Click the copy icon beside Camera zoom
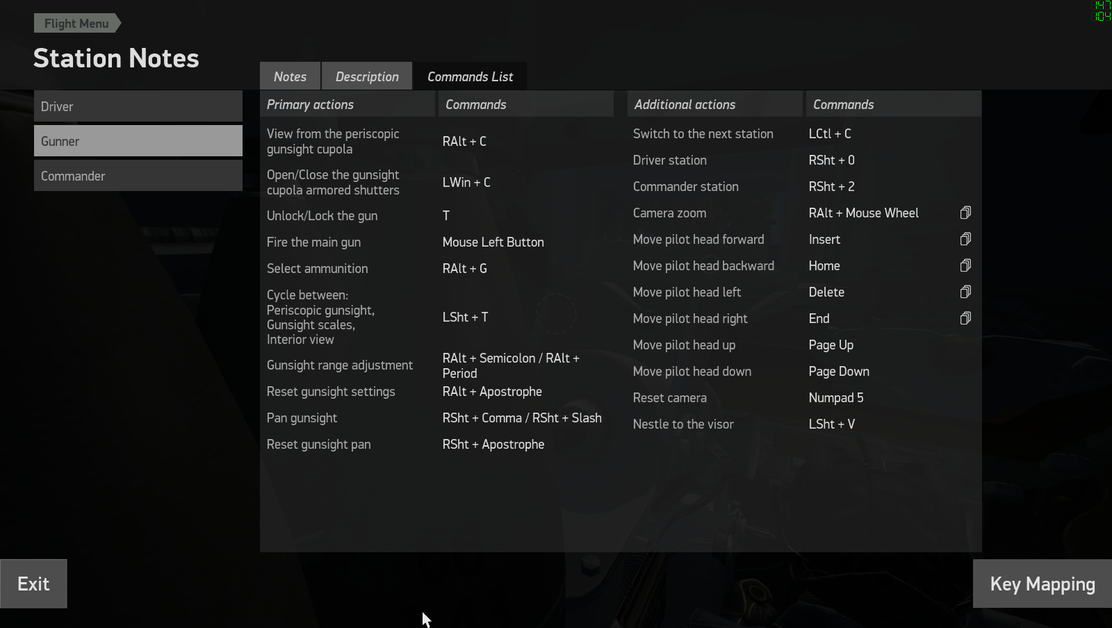The width and height of the screenshot is (1112, 628). (965, 213)
